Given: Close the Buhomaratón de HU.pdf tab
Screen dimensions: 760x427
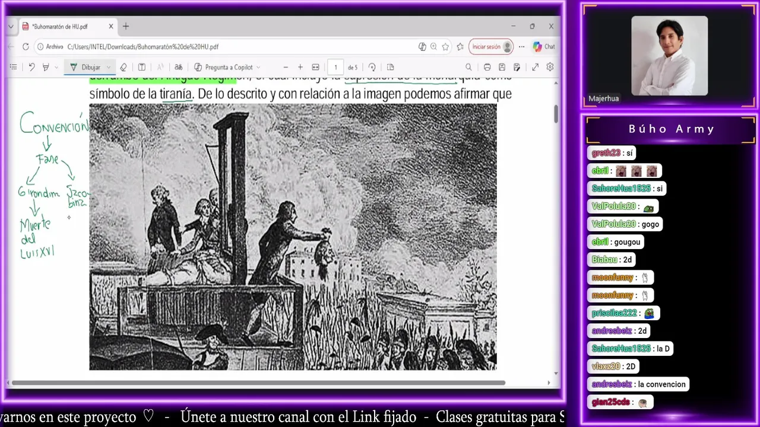Looking at the screenshot, I should coord(110,26).
